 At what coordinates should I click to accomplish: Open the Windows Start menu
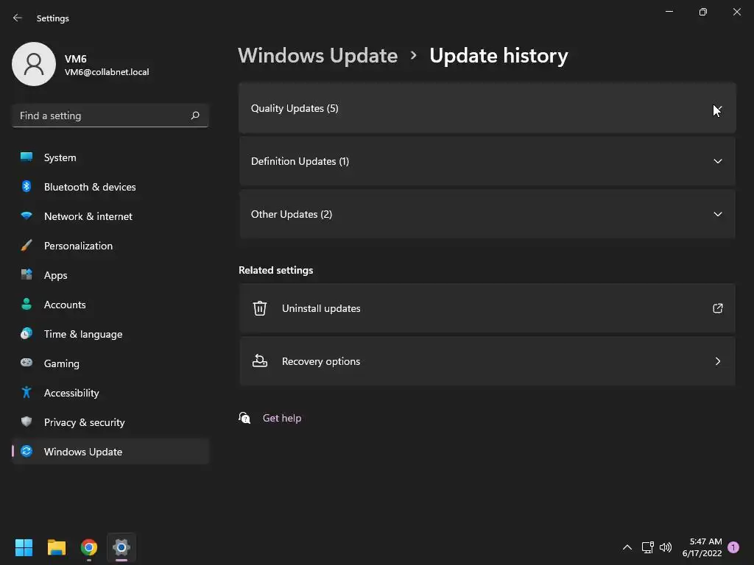click(24, 547)
